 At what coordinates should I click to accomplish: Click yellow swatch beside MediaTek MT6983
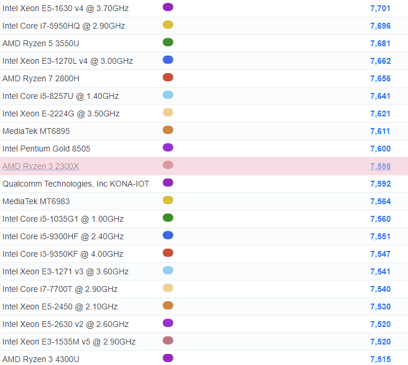coord(168,200)
